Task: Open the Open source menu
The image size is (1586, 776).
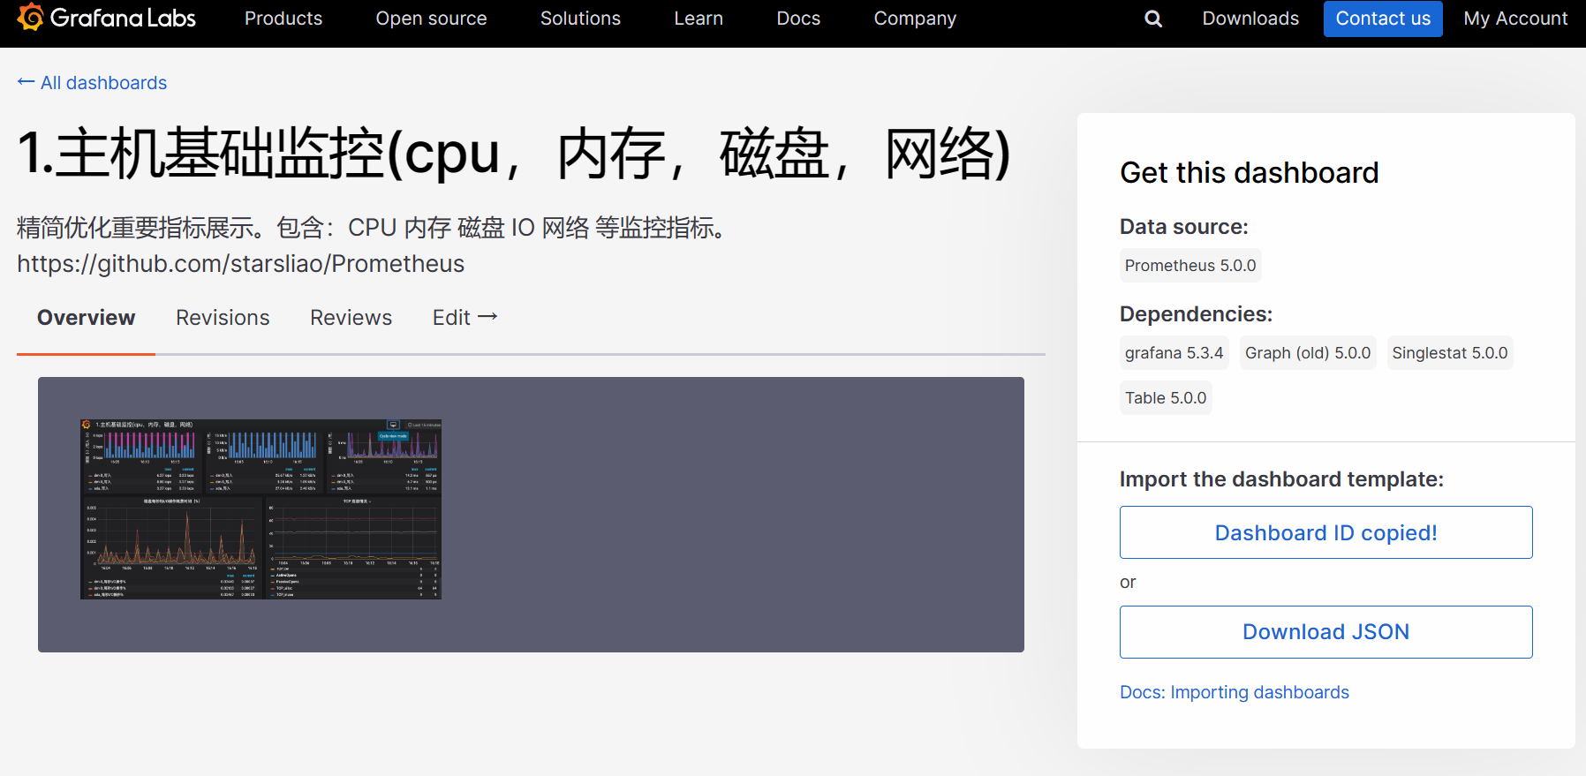Action: 431,19
